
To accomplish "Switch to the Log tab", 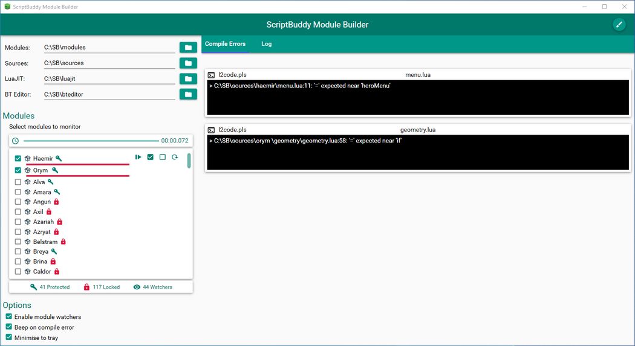I will [266, 44].
